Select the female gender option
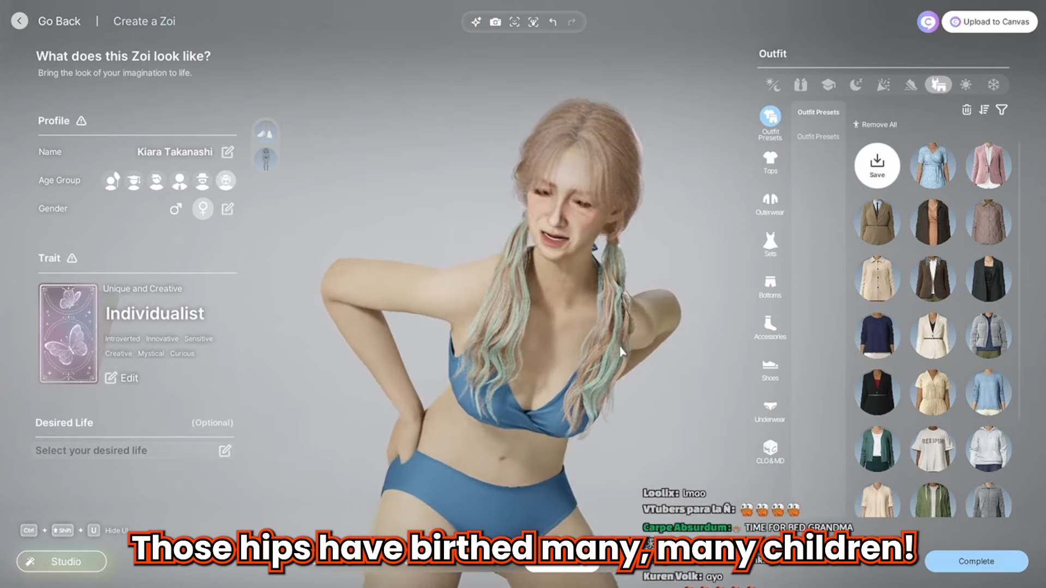Image resolution: width=1046 pixels, height=588 pixels. [x=203, y=209]
